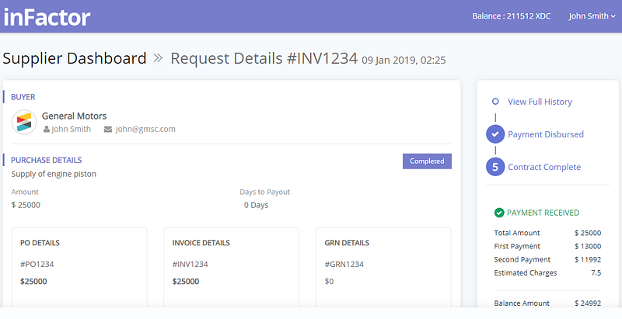The image size is (622, 319).
Task: Click the green Payment Received check icon
Action: (x=499, y=213)
